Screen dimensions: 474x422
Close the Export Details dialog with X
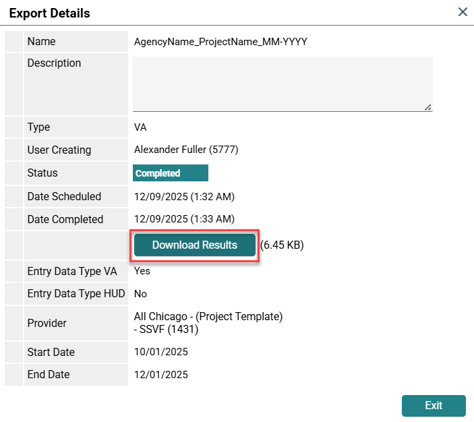click(463, 11)
